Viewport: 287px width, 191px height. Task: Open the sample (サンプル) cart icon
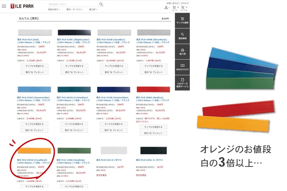[x=183, y=7]
